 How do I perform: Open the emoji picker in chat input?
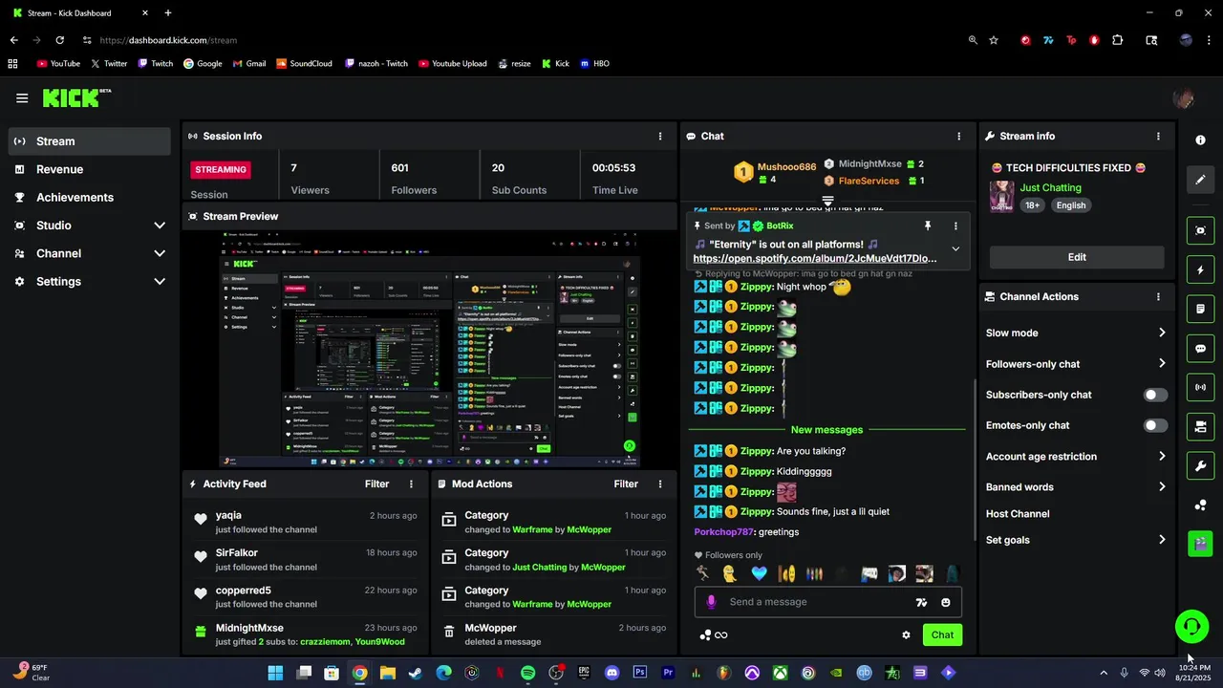946,602
